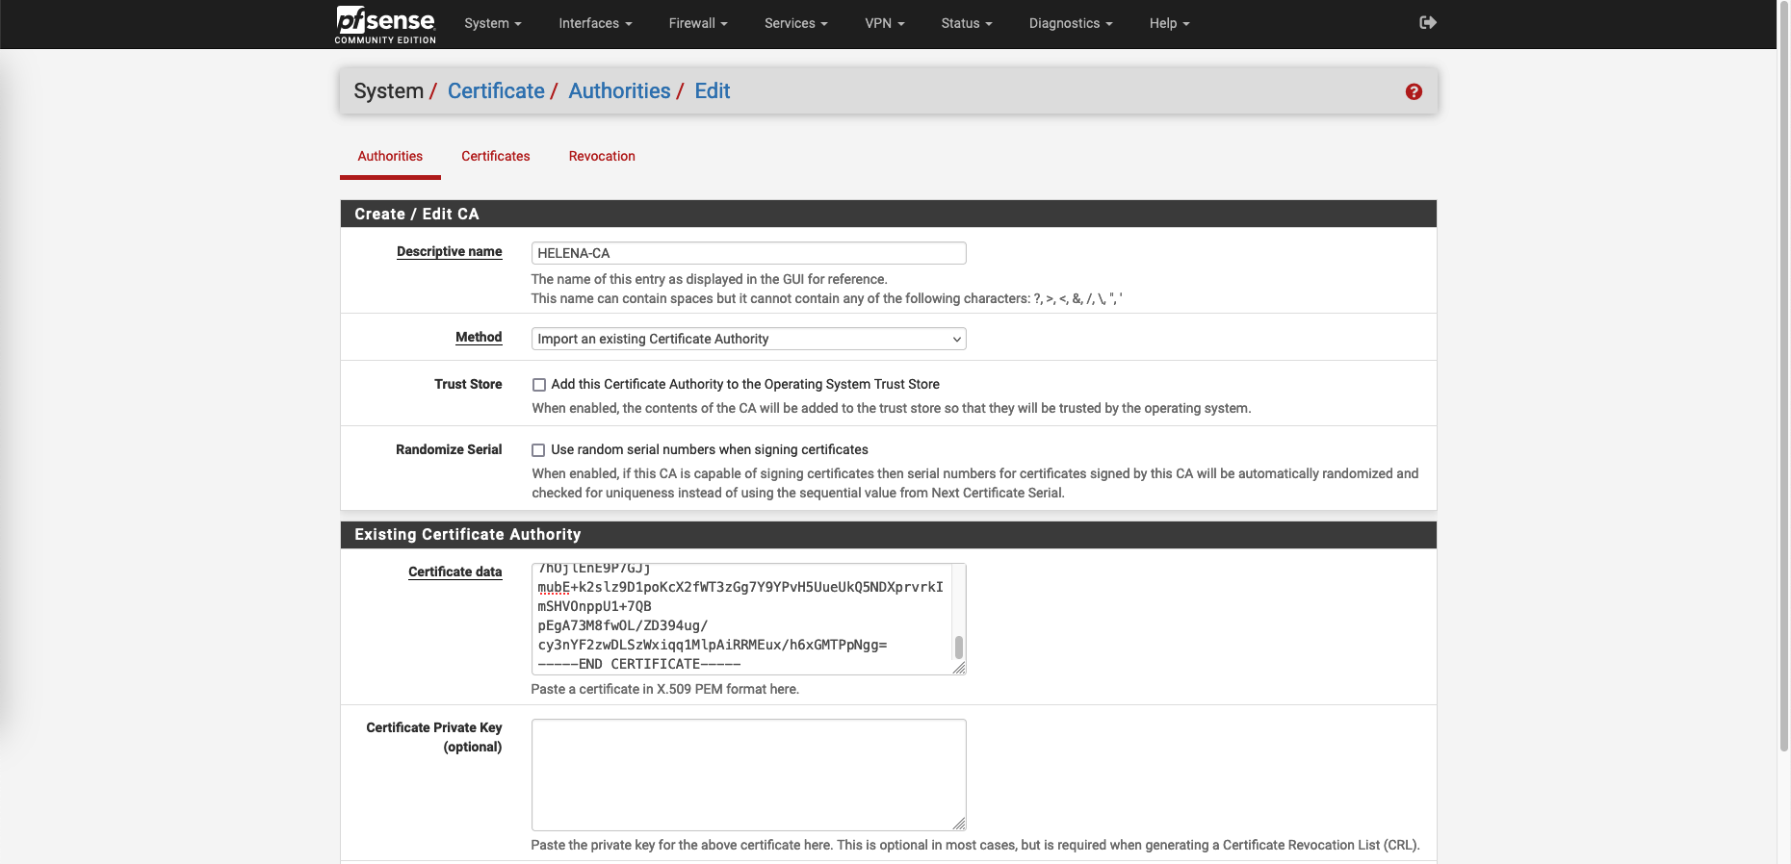Toggle random serial numbers checkbox
Viewport: 1791px width, 864px height.
539,450
